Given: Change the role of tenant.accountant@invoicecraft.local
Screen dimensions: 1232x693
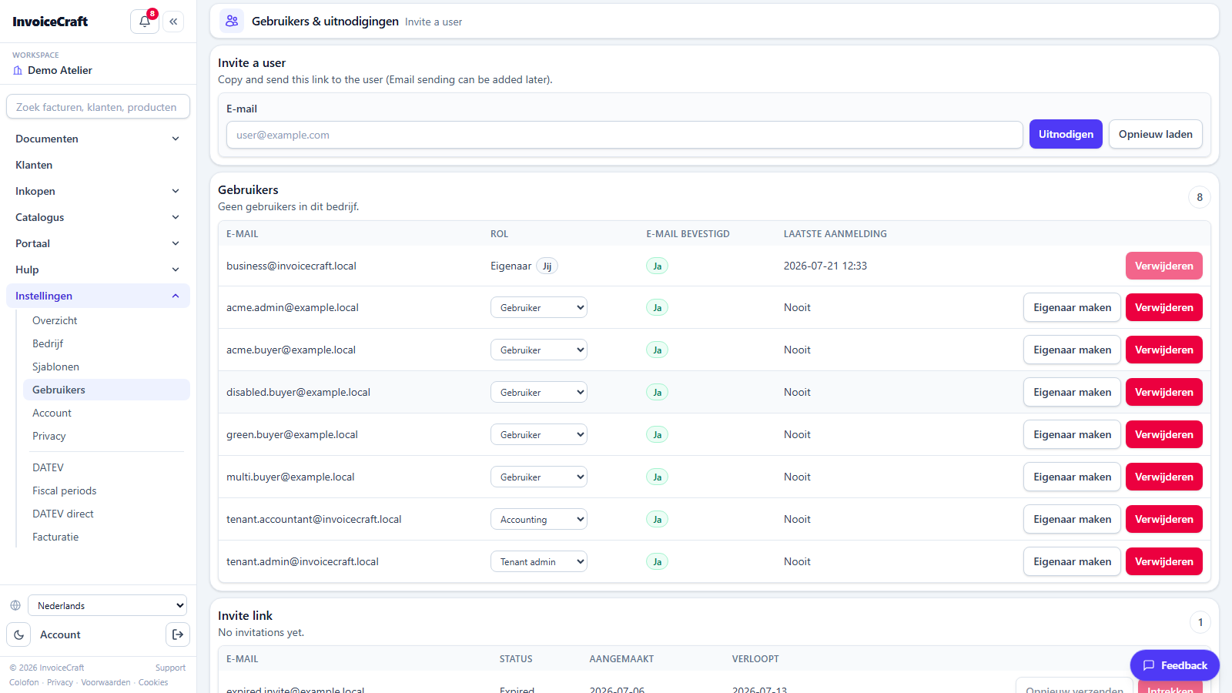Looking at the screenshot, I should click(538, 519).
